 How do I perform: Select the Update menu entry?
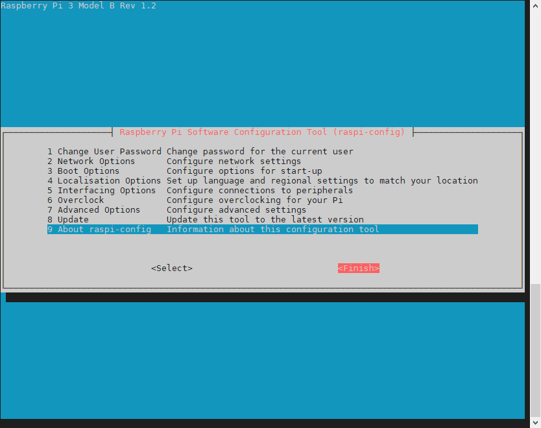(x=263, y=219)
